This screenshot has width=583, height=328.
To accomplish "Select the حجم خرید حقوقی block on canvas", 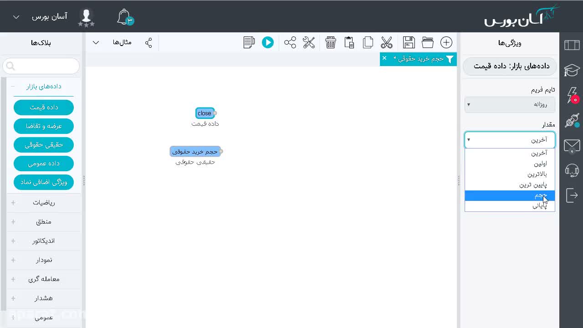I will [x=195, y=152].
